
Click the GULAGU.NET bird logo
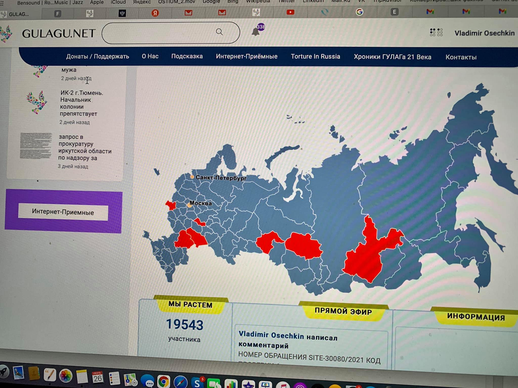(6, 34)
